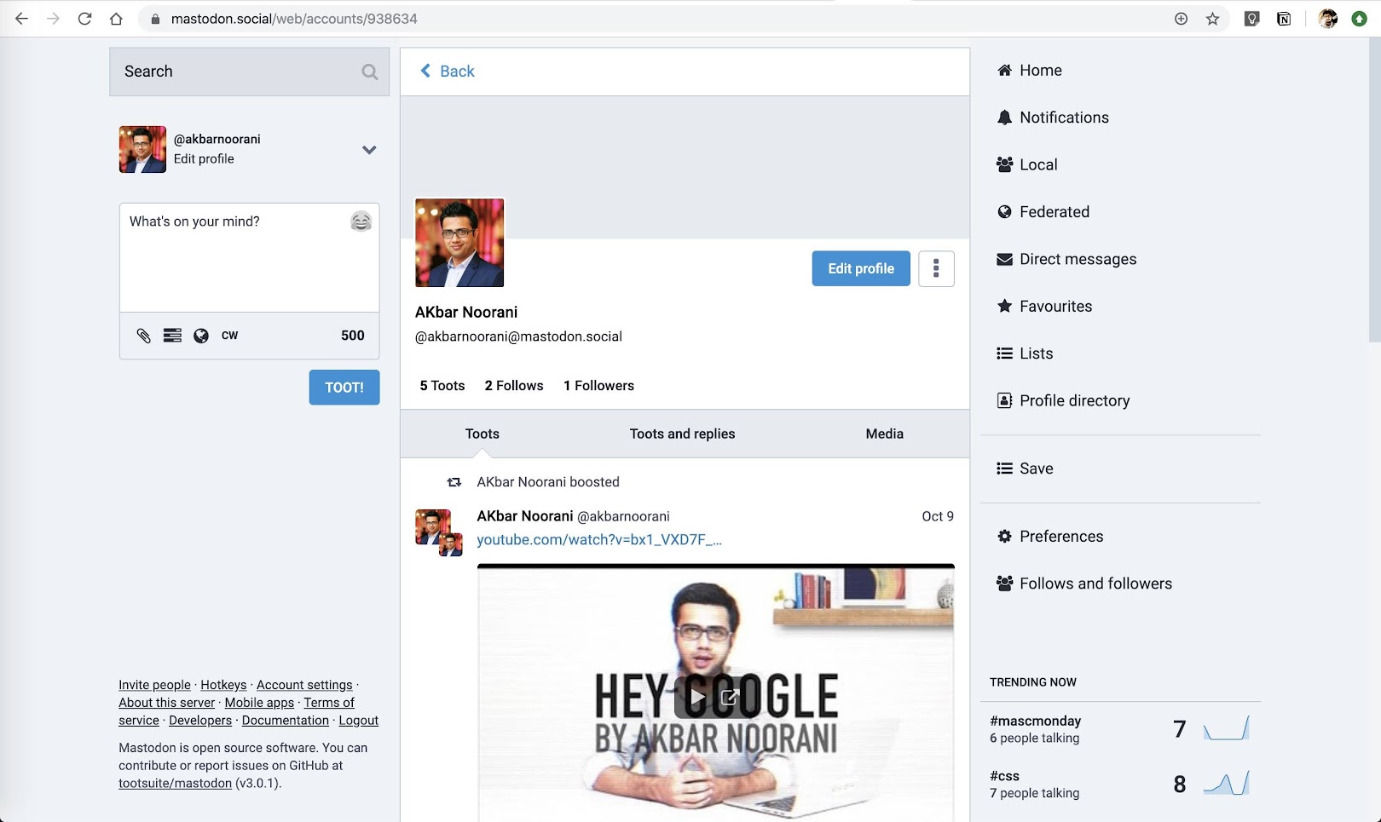Image resolution: width=1381 pixels, height=822 pixels.
Task: Click Edit profile under @akbarnoorani
Action: click(204, 159)
